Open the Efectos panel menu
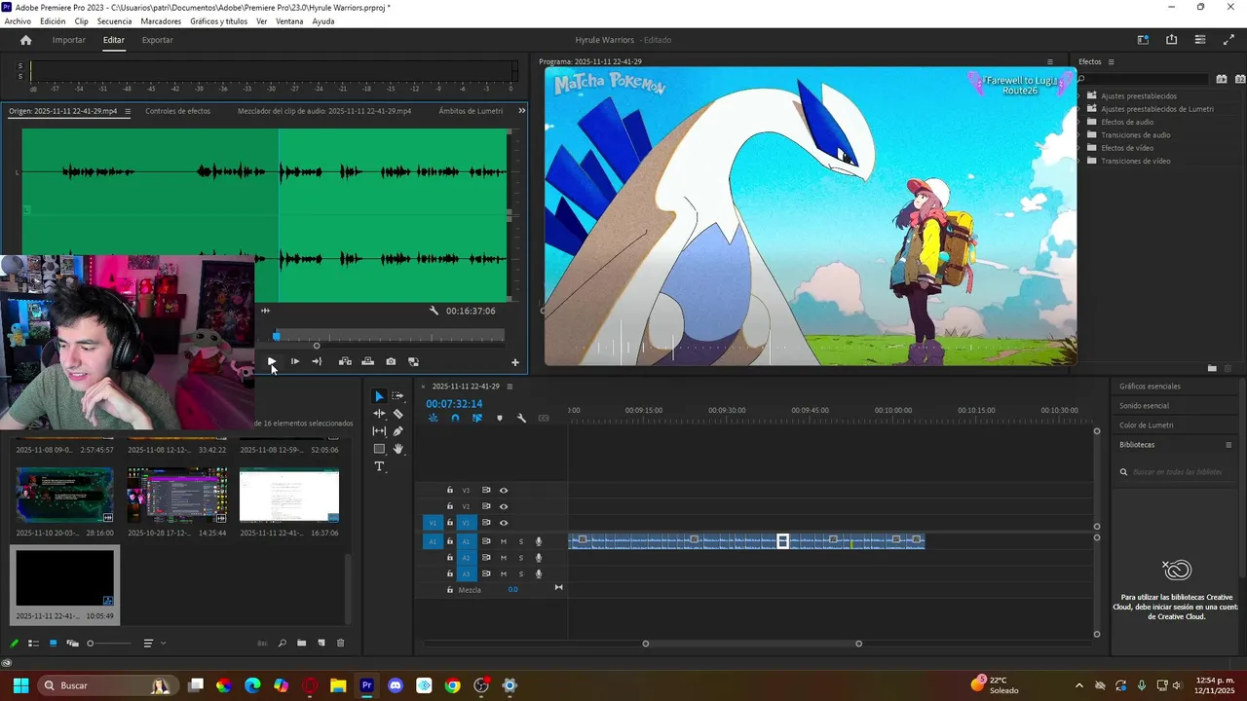Screen dimensions: 1247x701 point(1111,62)
